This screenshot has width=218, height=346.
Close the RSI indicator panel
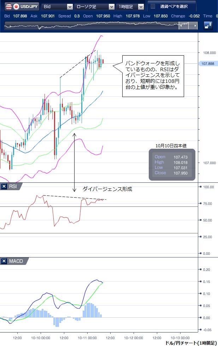click(x=4, y=187)
